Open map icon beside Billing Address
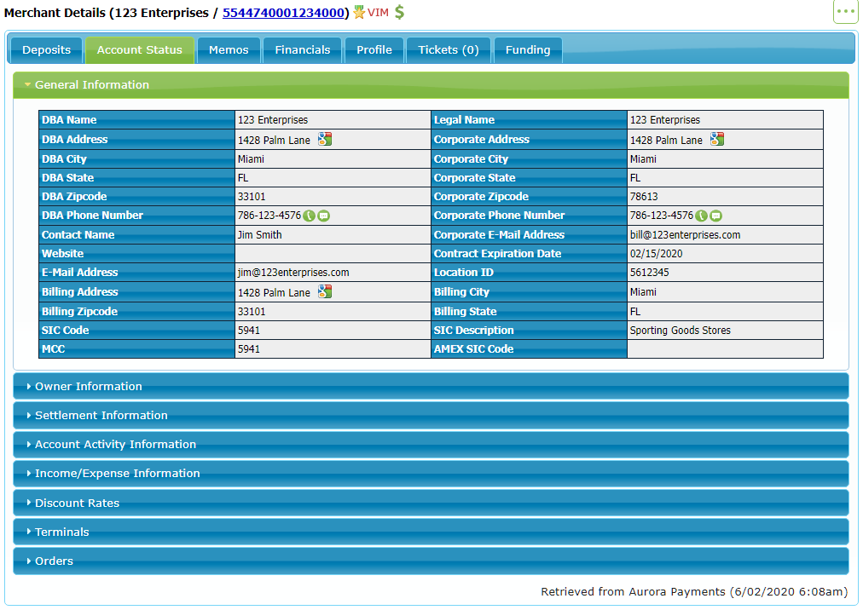This screenshot has width=863, height=610. tap(325, 291)
